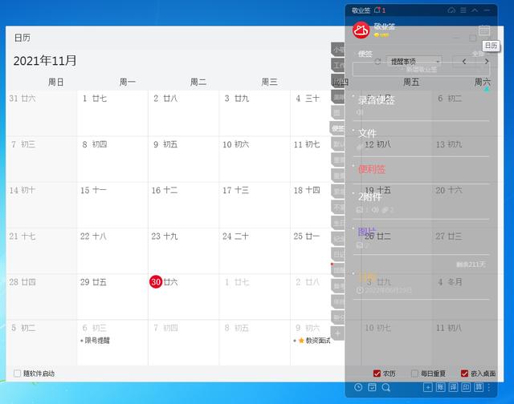Select the date 18 十四 in calendar
Screen dimensions: 514x404
307,190
